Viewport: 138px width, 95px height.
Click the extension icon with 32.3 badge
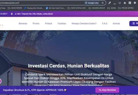tap(114, 3)
